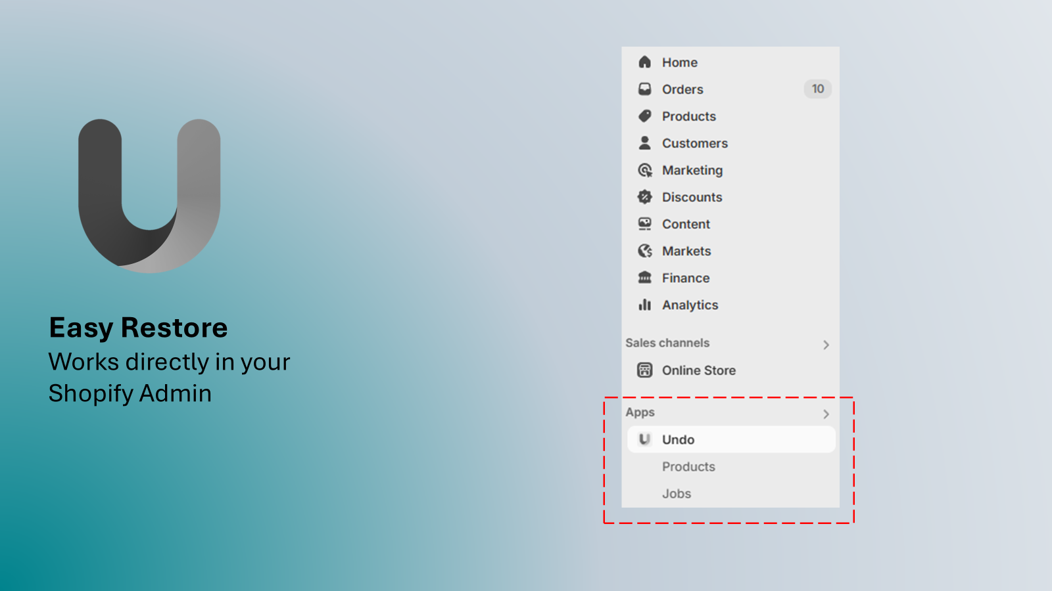
Task: Open the Marketing section
Action: pos(692,170)
